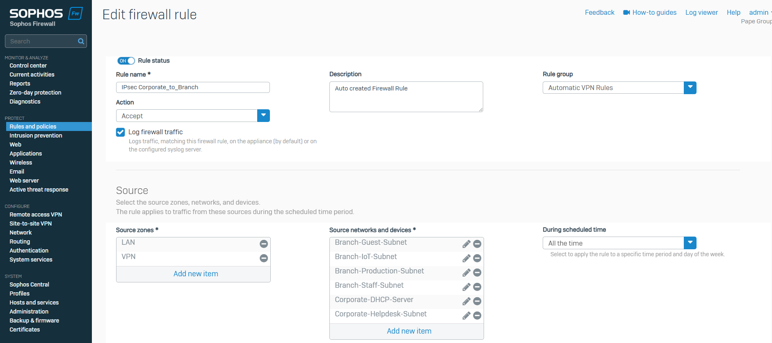The image size is (772, 343).
Task: Open Zero-day protection page
Action: pyautogui.click(x=35, y=93)
